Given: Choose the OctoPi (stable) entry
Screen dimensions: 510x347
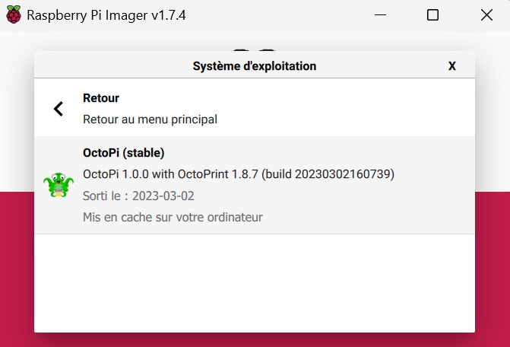Looking at the screenshot, I should 255,185.
